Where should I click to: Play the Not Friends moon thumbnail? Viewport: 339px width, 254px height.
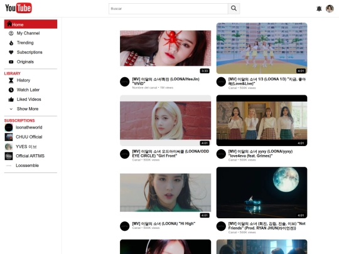point(262,193)
